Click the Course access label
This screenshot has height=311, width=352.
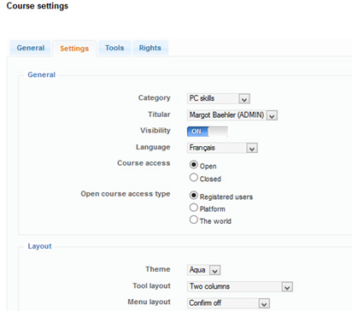point(144,163)
